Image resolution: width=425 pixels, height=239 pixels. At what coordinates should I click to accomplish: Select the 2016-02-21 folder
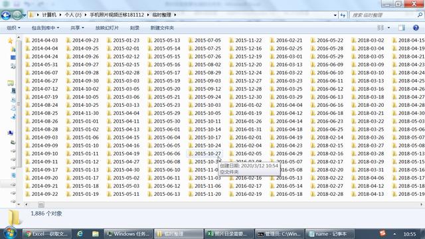[286, 40]
